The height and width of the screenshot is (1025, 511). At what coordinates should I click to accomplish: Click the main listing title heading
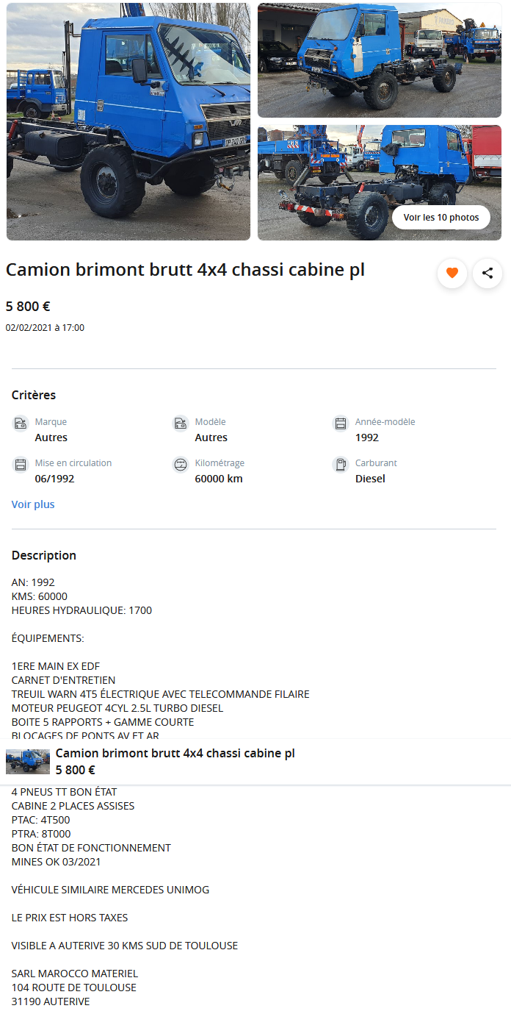[x=185, y=270]
